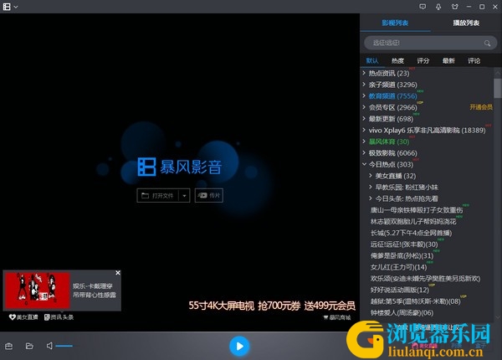The height and width of the screenshot is (360, 502).
Task: Click the search magnifier icon
Action: (487, 44)
